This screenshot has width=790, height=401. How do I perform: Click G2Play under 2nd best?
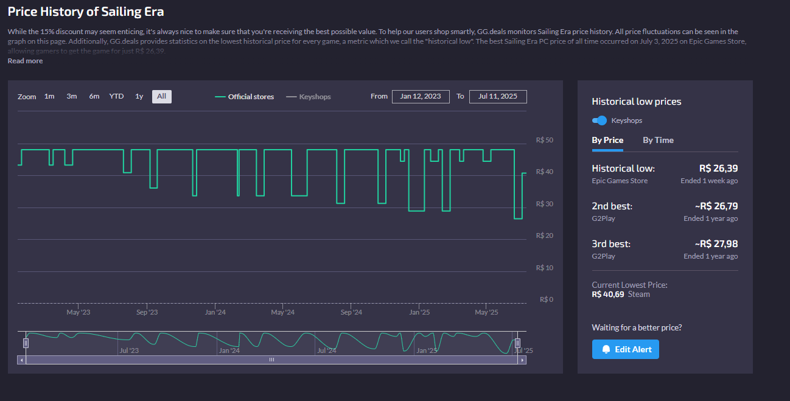coord(604,218)
